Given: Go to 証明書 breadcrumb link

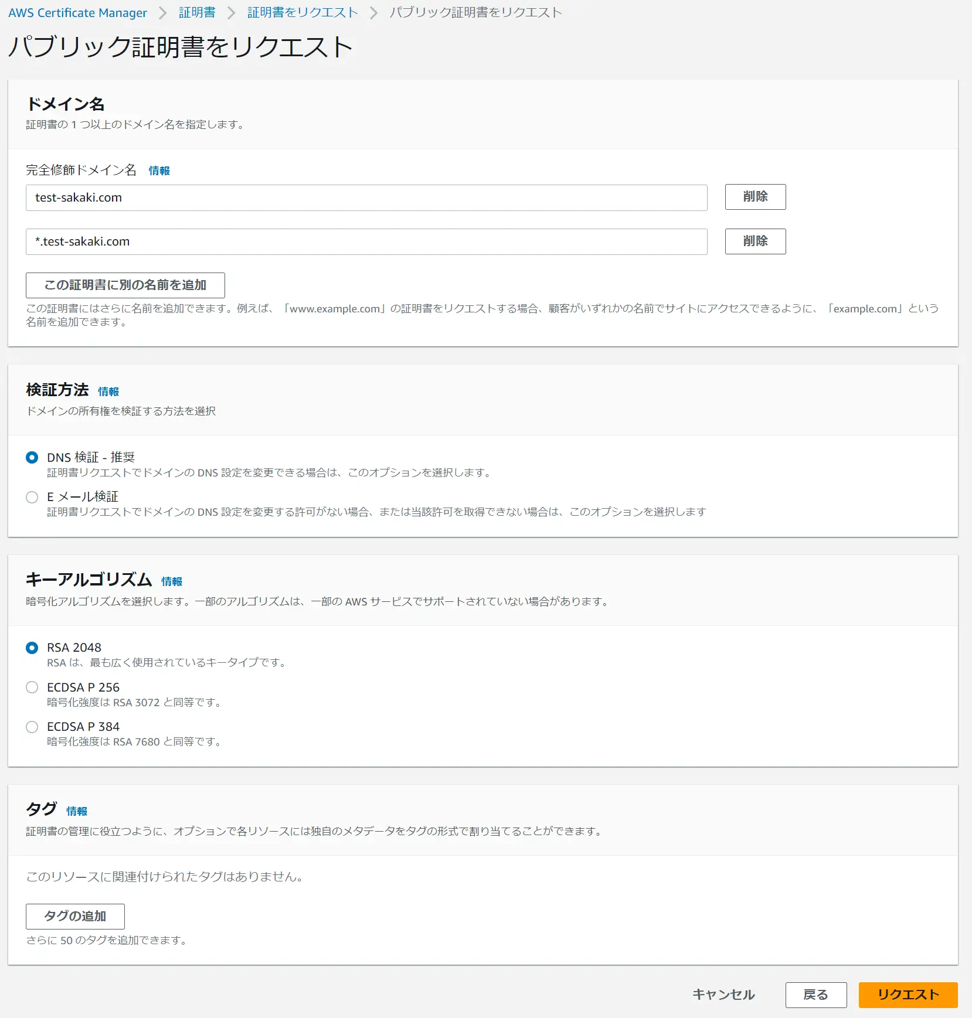Looking at the screenshot, I should tap(197, 13).
